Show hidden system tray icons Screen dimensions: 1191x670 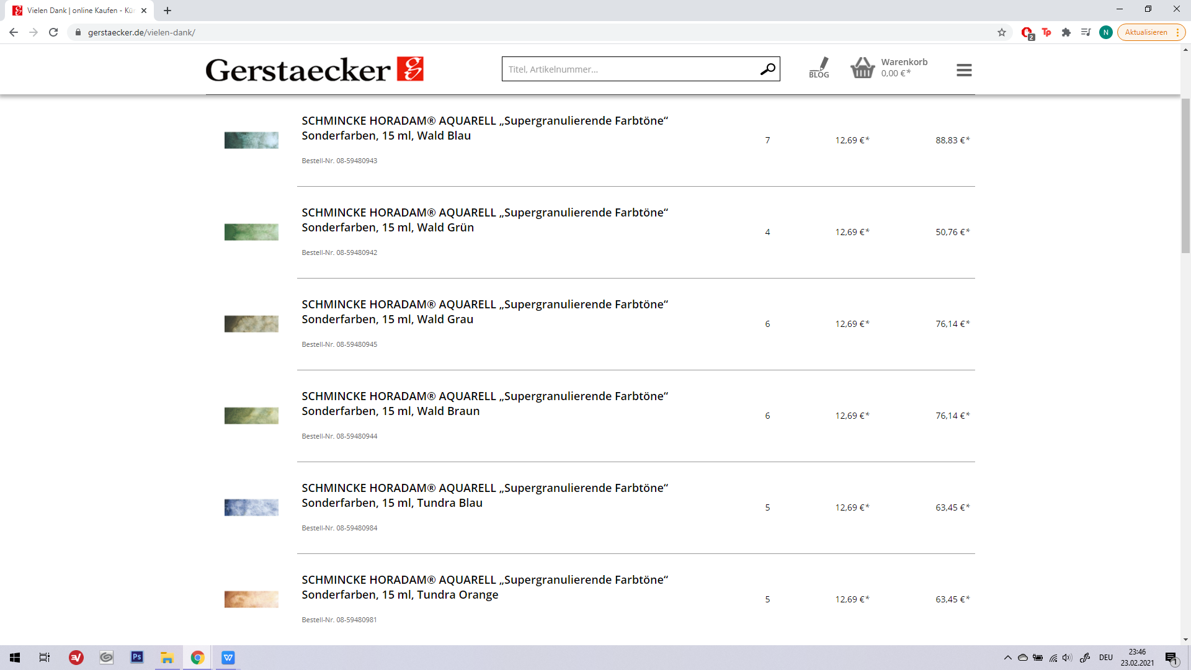1007,658
